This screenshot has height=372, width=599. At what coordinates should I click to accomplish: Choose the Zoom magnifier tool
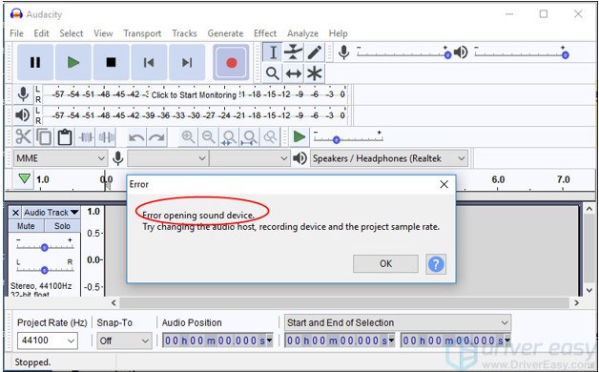[x=272, y=72]
